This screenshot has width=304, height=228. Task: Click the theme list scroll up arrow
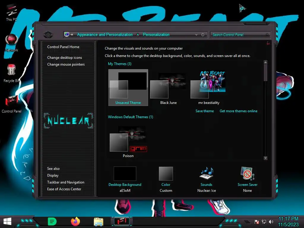[265, 62]
